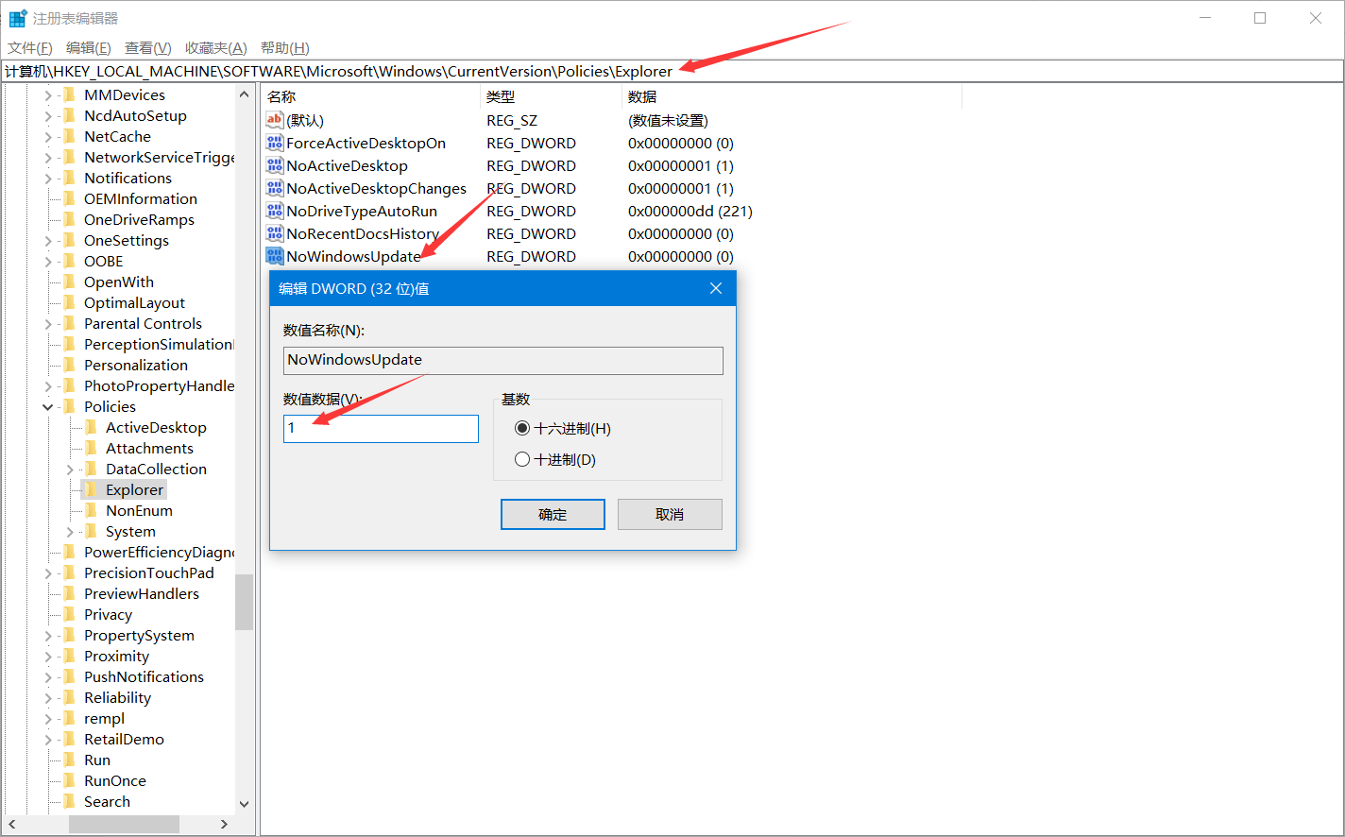Click the tree scroll-down arrow
Screen dimensions: 1345x837
pyautogui.click(x=244, y=804)
